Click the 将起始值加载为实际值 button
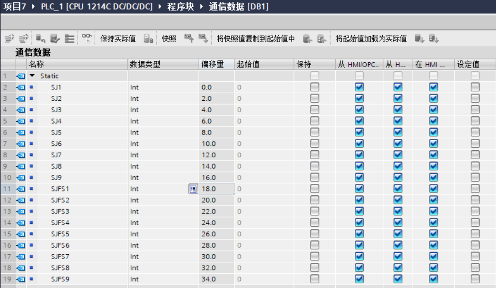This screenshot has width=496, height=288. [371, 38]
